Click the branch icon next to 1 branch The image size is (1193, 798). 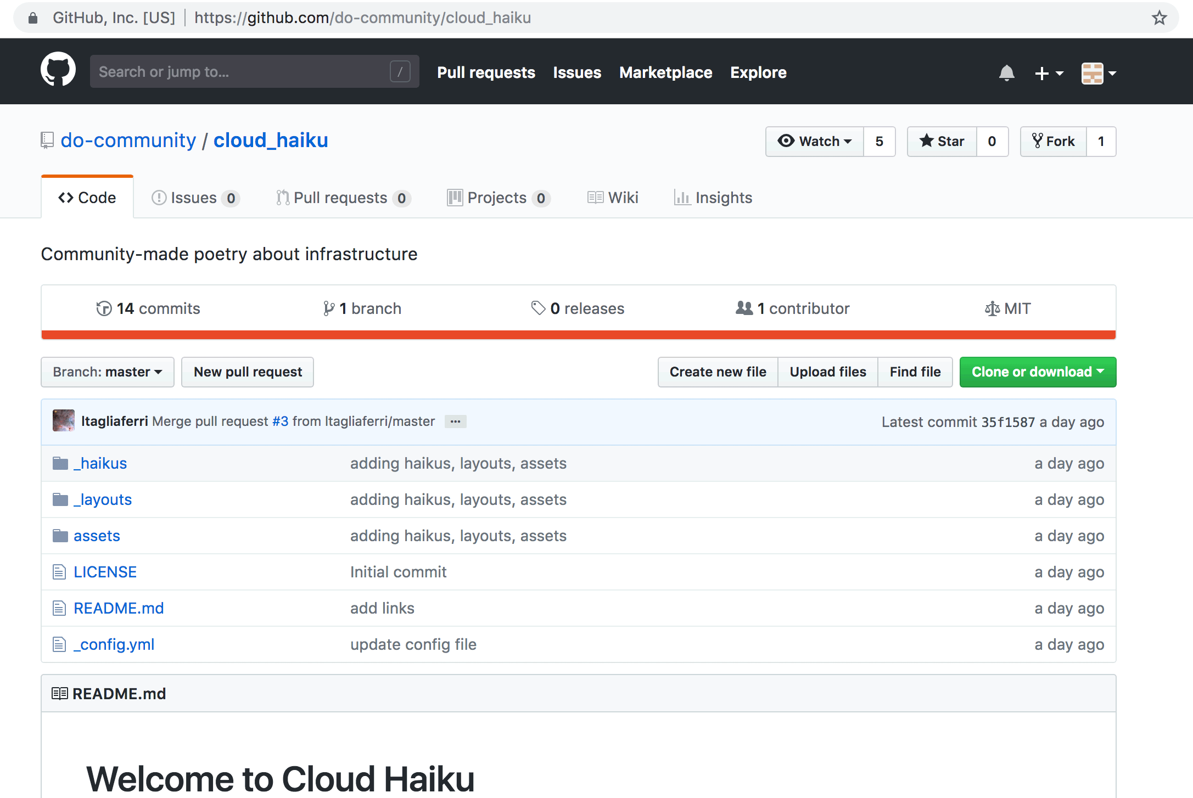click(329, 308)
